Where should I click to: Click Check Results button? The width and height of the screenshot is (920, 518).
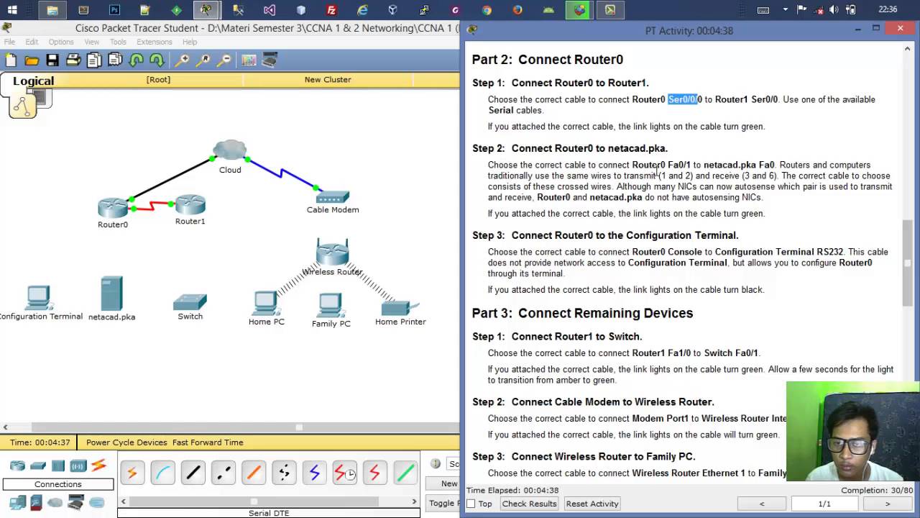pyautogui.click(x=529, y=504)
